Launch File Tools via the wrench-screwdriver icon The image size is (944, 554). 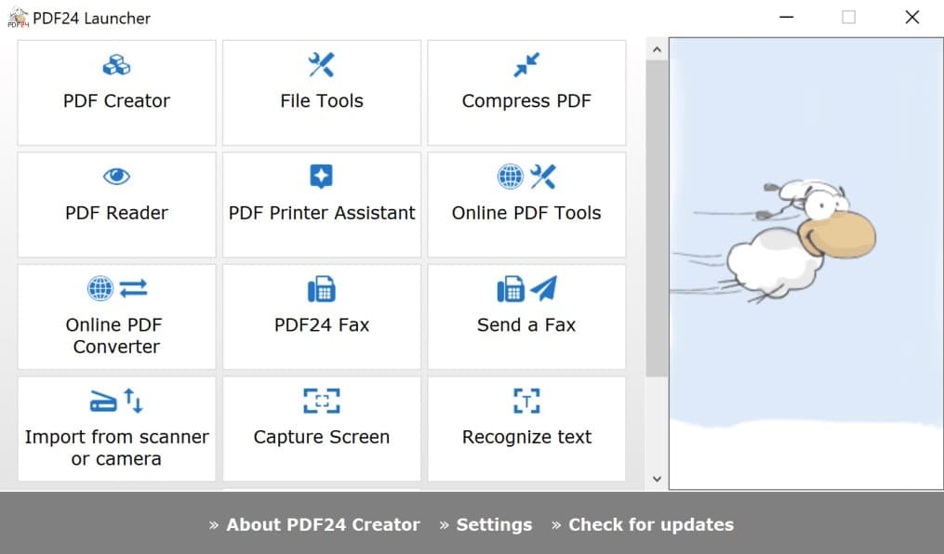(322, 93)
